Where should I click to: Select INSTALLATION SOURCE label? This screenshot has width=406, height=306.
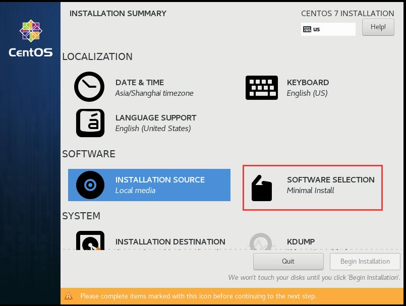[x=160, y=179]
